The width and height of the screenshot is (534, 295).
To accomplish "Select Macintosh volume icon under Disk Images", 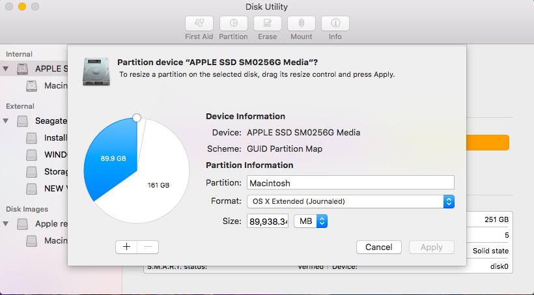I will click(31, 241).
